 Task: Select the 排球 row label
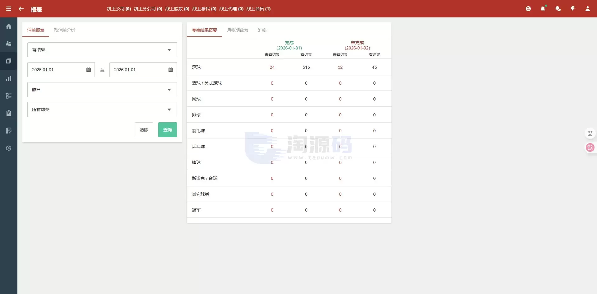click(x=196, y=115)
